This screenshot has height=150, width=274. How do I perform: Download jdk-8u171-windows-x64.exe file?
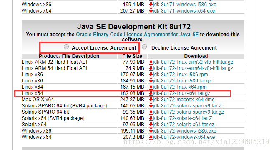pos(184,11)
